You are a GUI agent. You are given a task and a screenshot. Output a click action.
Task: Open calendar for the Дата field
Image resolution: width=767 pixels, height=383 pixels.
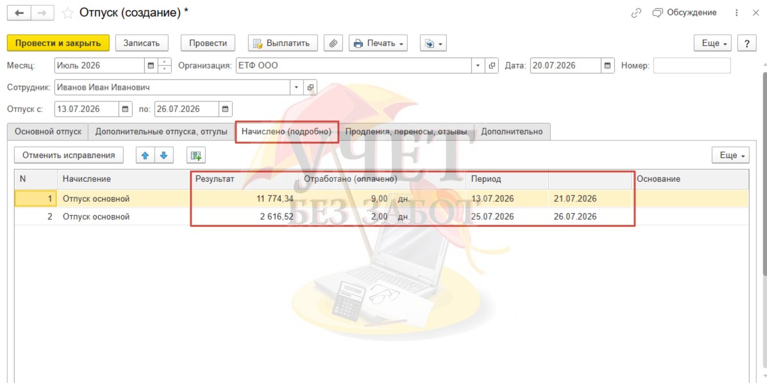[x=607, y=65]
